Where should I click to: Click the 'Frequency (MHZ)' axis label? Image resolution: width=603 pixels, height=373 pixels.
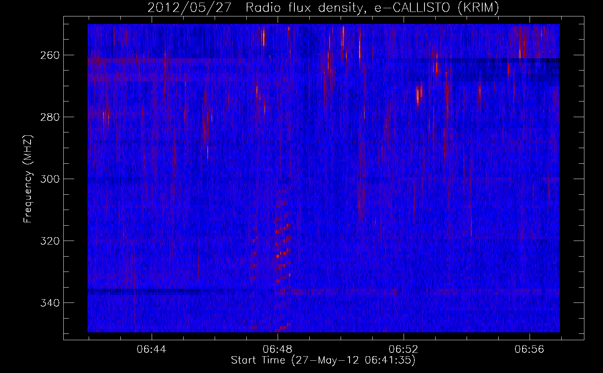pyautogui.click(x=28, y=179)
